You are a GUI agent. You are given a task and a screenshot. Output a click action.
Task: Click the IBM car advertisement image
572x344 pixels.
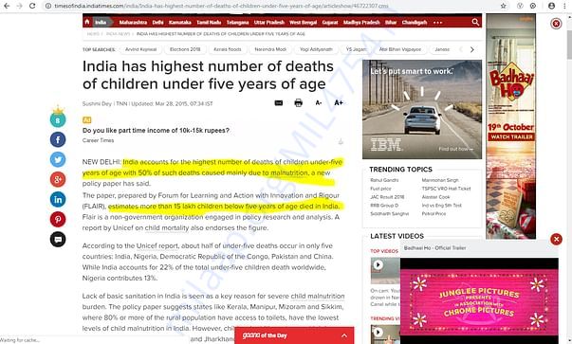click(x=422, y=109)
